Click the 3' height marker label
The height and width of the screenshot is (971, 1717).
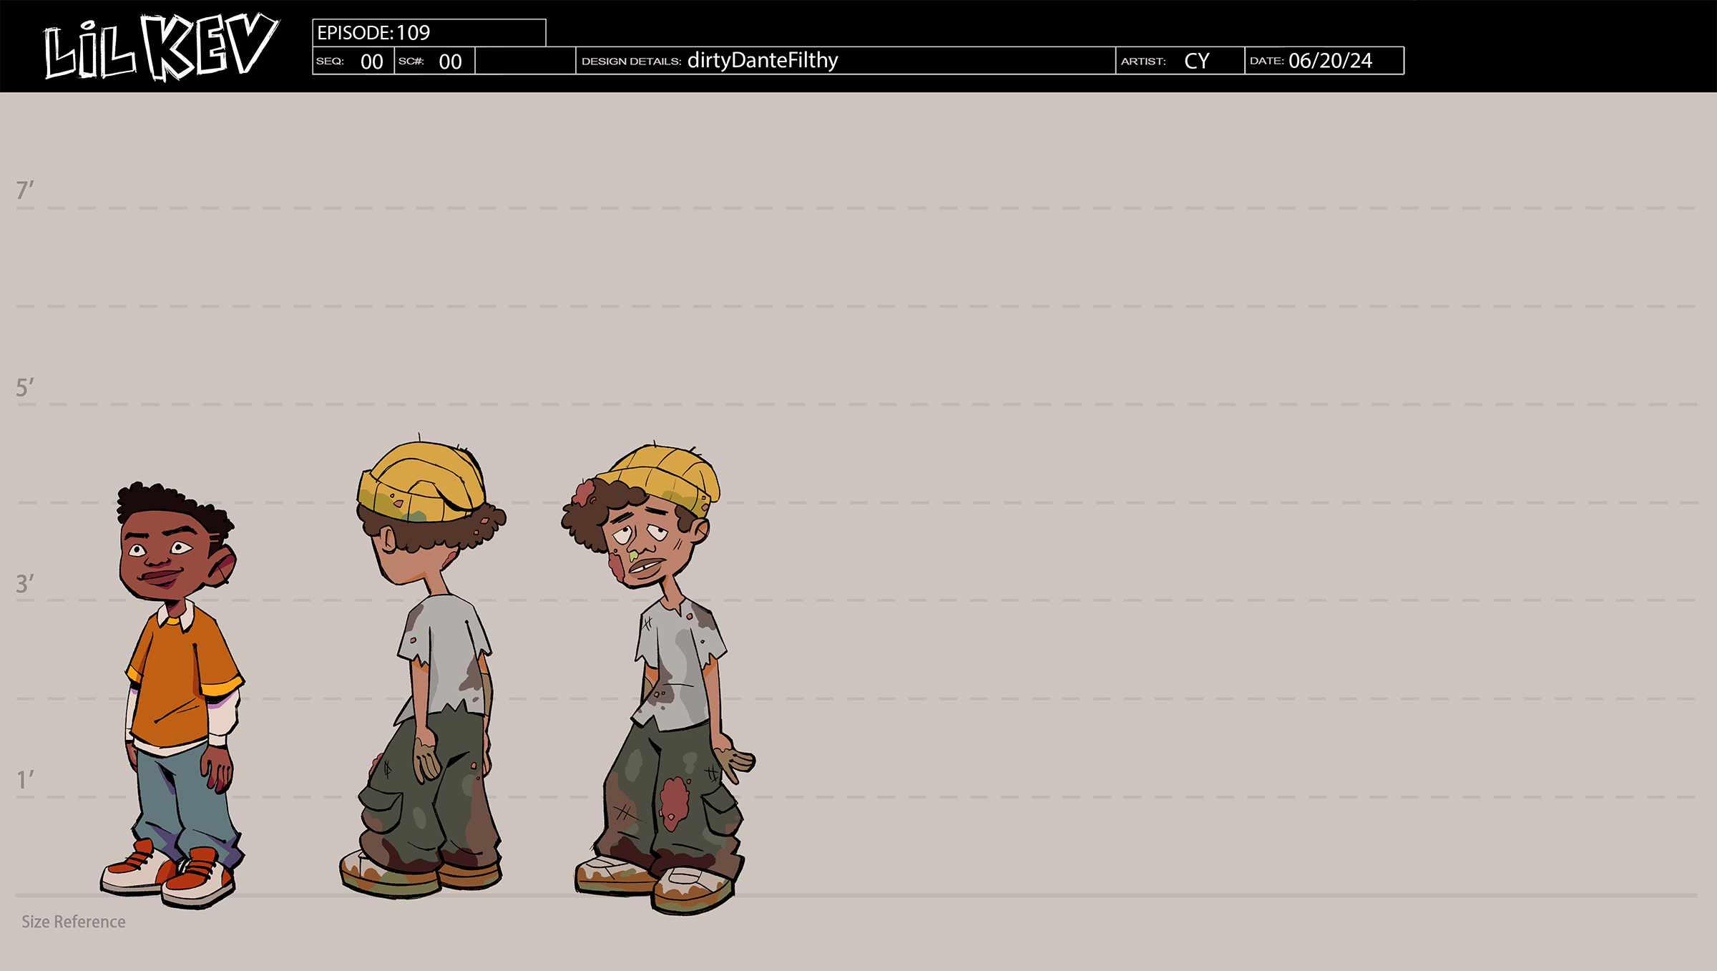coord(25,584)
